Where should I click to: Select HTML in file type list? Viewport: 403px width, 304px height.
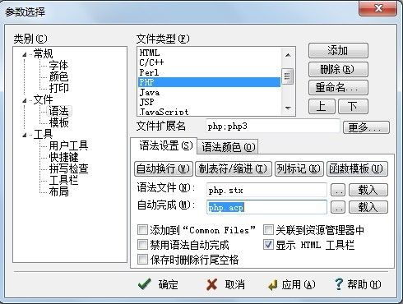[x=209, y=53]
